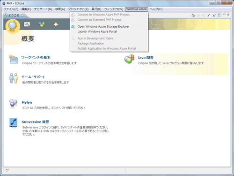Open the Java 開発 link
The height and width of the screenshot is (176, 234).
click(x=146, y=58)
